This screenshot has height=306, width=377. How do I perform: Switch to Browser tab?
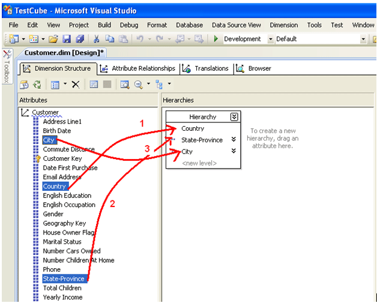[254, 69]
